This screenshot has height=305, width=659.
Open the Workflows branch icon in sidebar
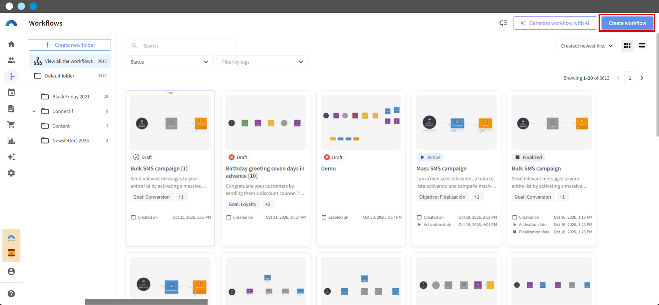pos(11,76)
